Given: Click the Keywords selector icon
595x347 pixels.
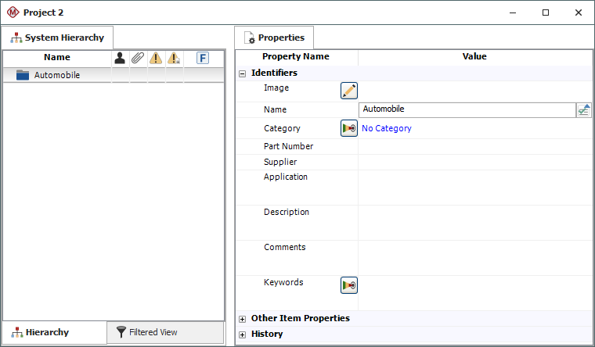Looking at the screenshot, I should 349,285.
